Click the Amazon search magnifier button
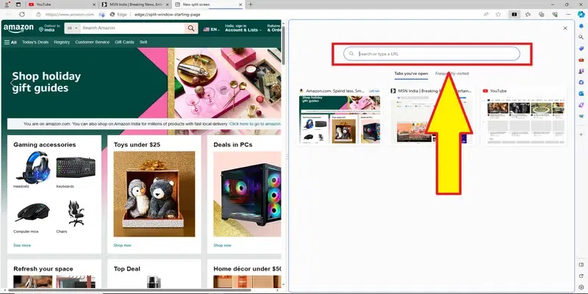 coord(191,28)
